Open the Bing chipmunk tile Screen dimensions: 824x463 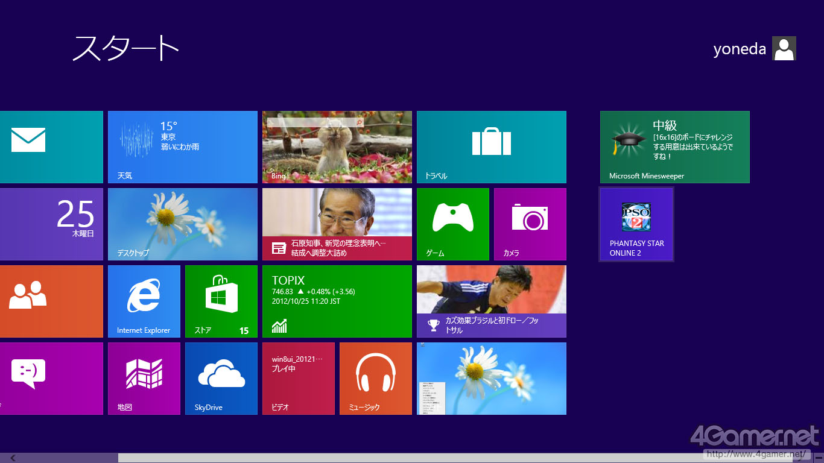click(337, 146)
